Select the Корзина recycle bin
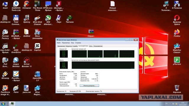This screenshot has height=106, width=189. (x=177, y=89)
